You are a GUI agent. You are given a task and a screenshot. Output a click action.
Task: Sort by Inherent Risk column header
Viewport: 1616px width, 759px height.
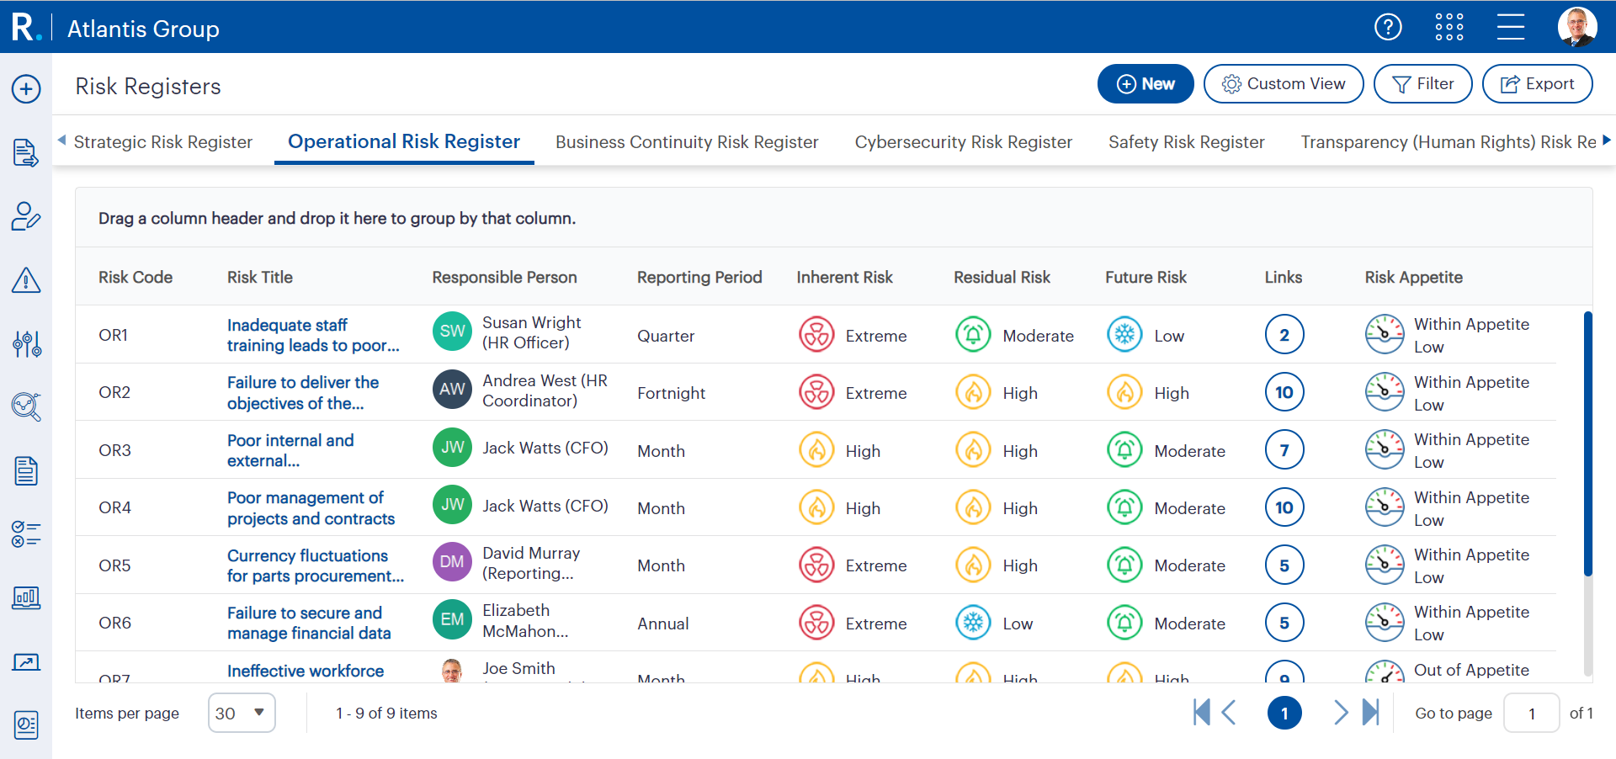point(844,277)
